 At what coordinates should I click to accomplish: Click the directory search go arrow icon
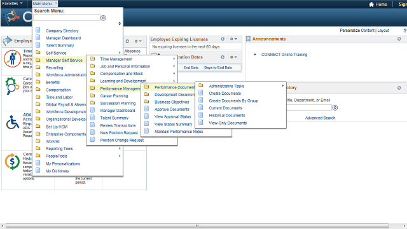click(x=335, y=108)
